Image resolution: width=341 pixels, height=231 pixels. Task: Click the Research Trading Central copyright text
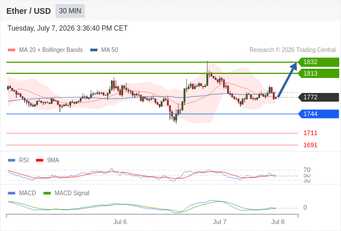click(x=292, y=50)
